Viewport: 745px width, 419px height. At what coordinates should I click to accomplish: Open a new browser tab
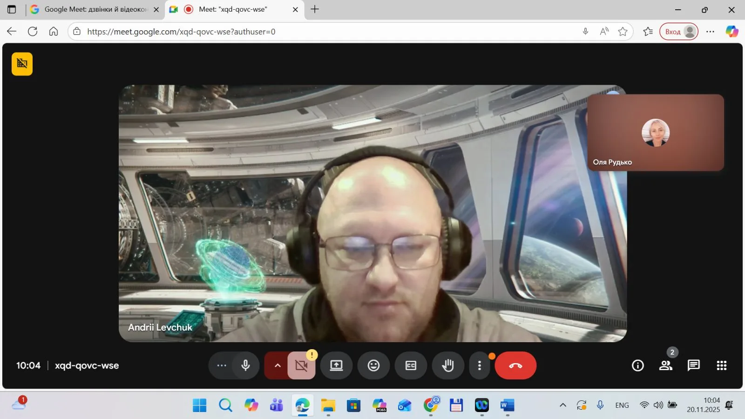(x=315, y=9)
